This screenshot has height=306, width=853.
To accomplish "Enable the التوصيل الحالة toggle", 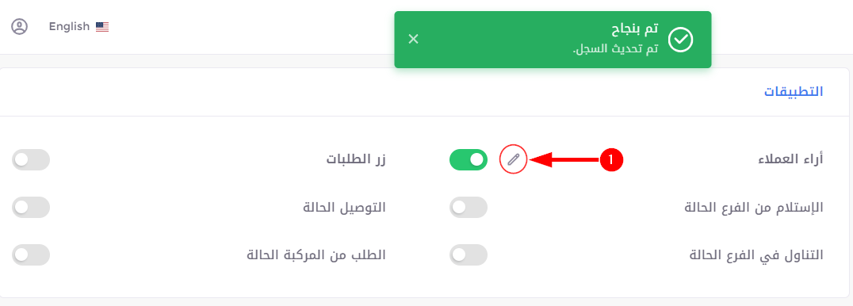I will (x=30, y=208).
